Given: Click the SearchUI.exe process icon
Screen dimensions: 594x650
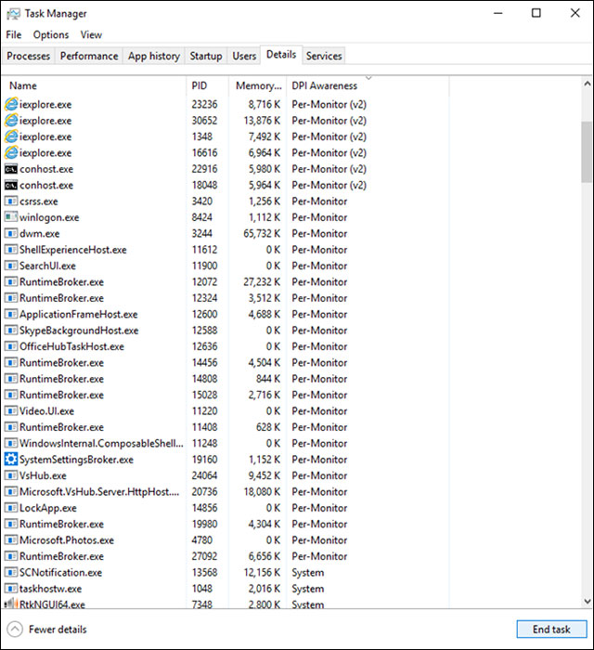Looking at the screenshot, I should [11, 266].
